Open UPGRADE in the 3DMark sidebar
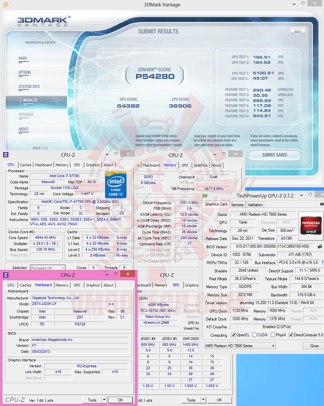Screen dimensions: 324x406 point(26,115)
